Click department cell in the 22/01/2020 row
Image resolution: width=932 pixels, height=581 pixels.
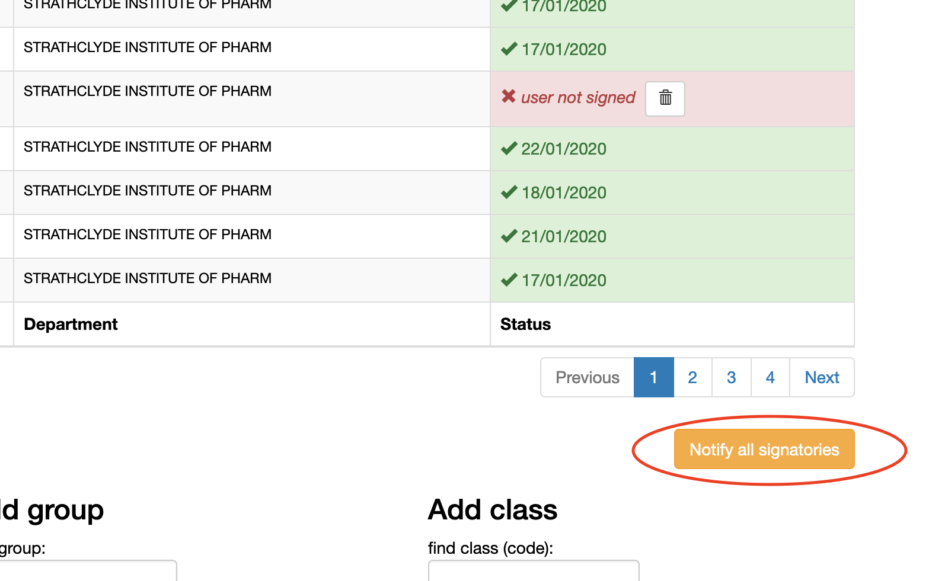click(x=148, y=147)
